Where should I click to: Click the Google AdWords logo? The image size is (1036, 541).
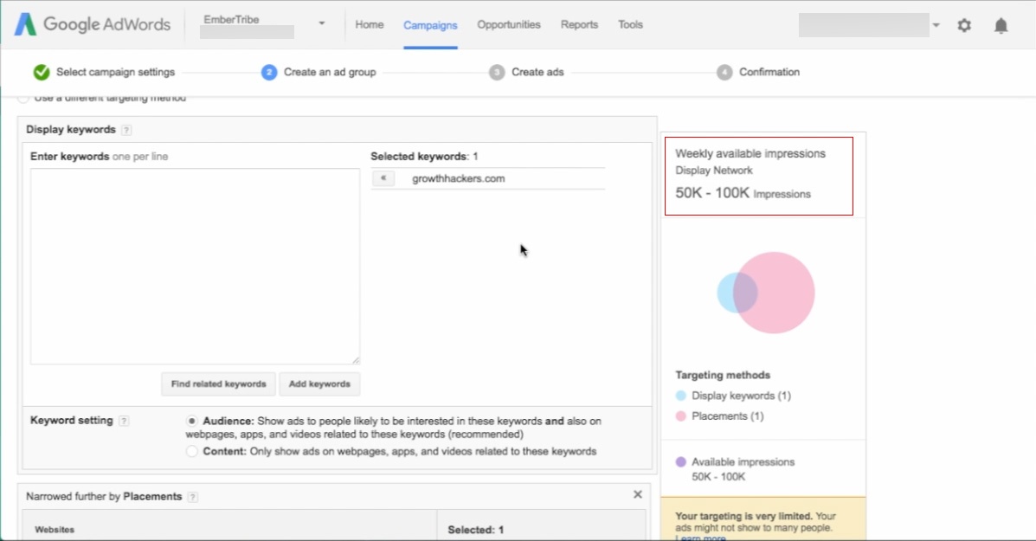(x=93, y=24)
